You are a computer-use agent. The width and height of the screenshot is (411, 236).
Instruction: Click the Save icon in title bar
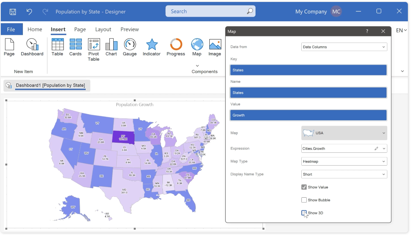[12, 12]
